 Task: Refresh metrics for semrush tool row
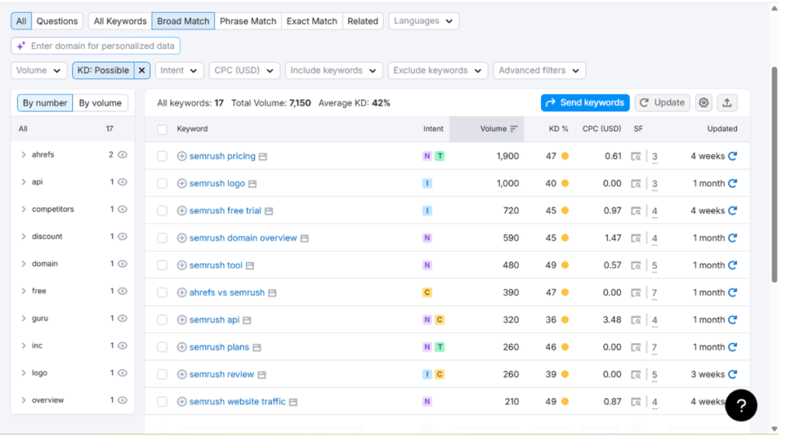tap(733, 266)
